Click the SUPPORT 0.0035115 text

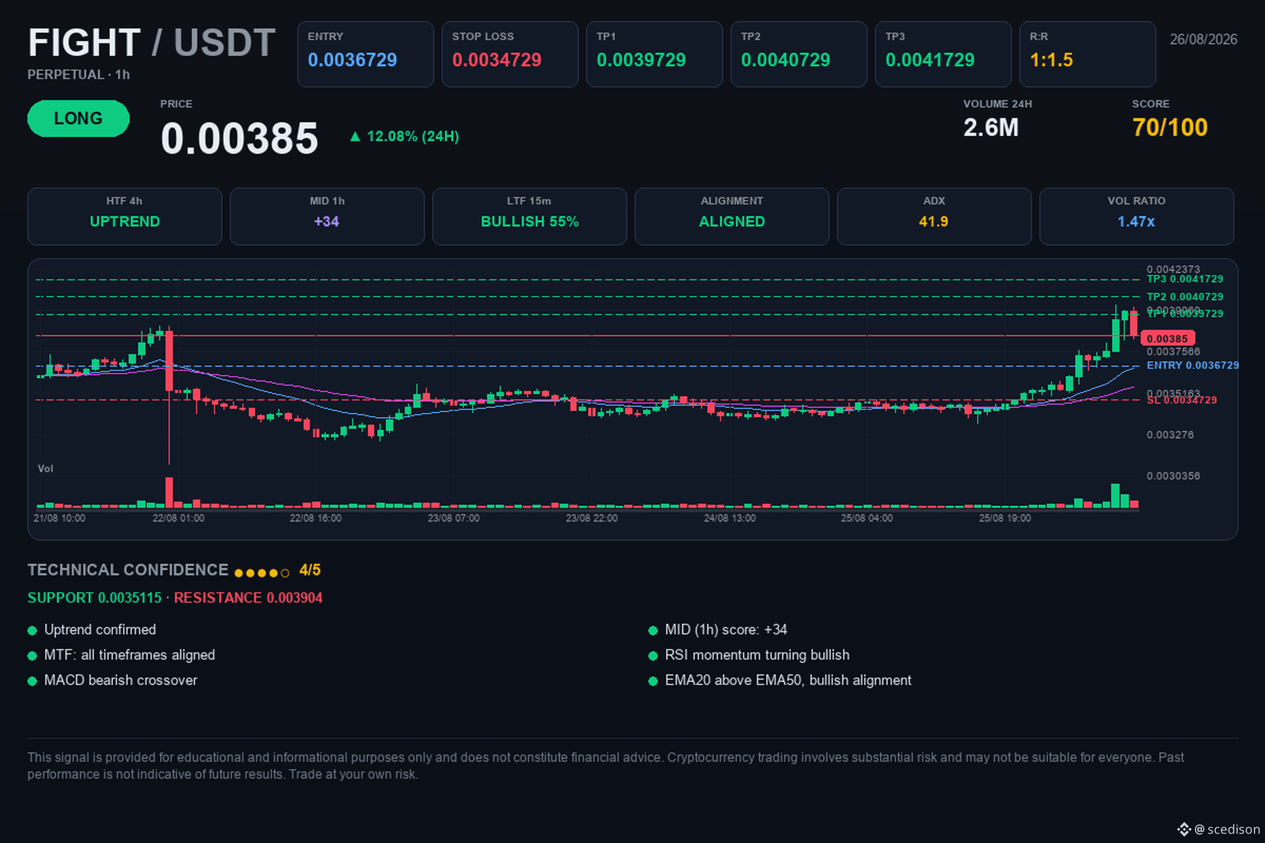(95, 598)
